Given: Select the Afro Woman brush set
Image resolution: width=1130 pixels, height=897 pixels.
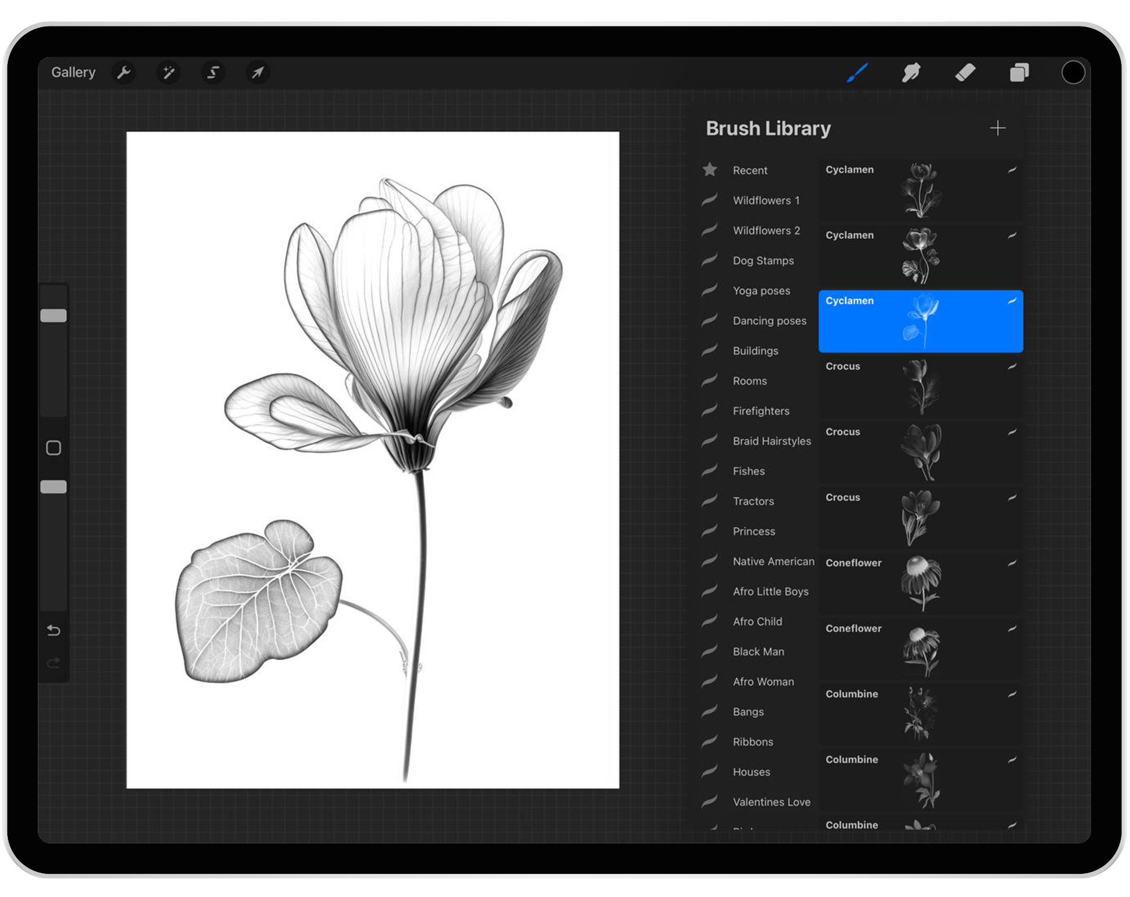Looking at the screenshot, I should [757, 682].
